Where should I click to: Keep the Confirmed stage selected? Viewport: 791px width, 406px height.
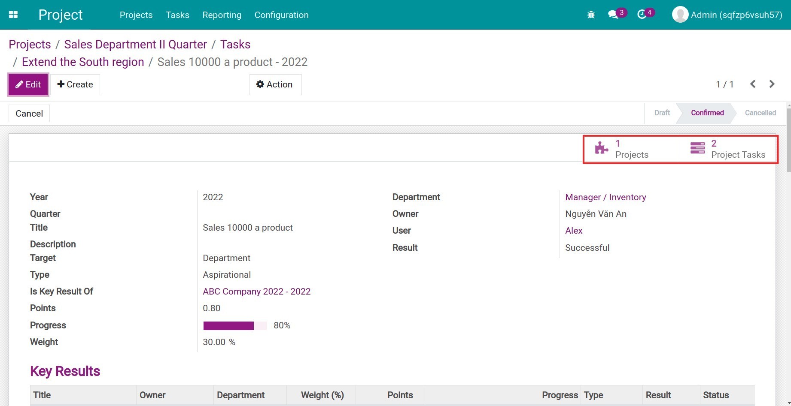pos(706,113)
